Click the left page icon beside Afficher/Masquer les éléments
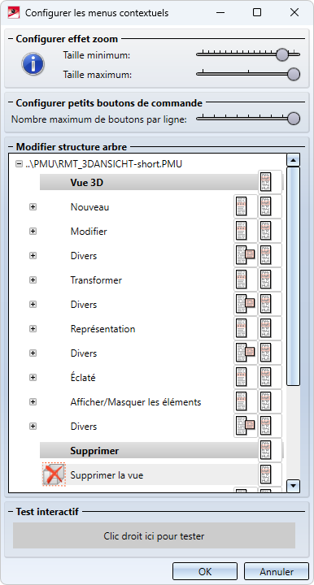 (x=246, y=401)
